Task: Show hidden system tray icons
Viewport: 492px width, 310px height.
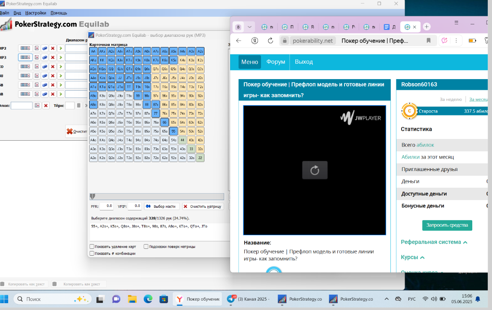Action: click(x=387, y=299)
